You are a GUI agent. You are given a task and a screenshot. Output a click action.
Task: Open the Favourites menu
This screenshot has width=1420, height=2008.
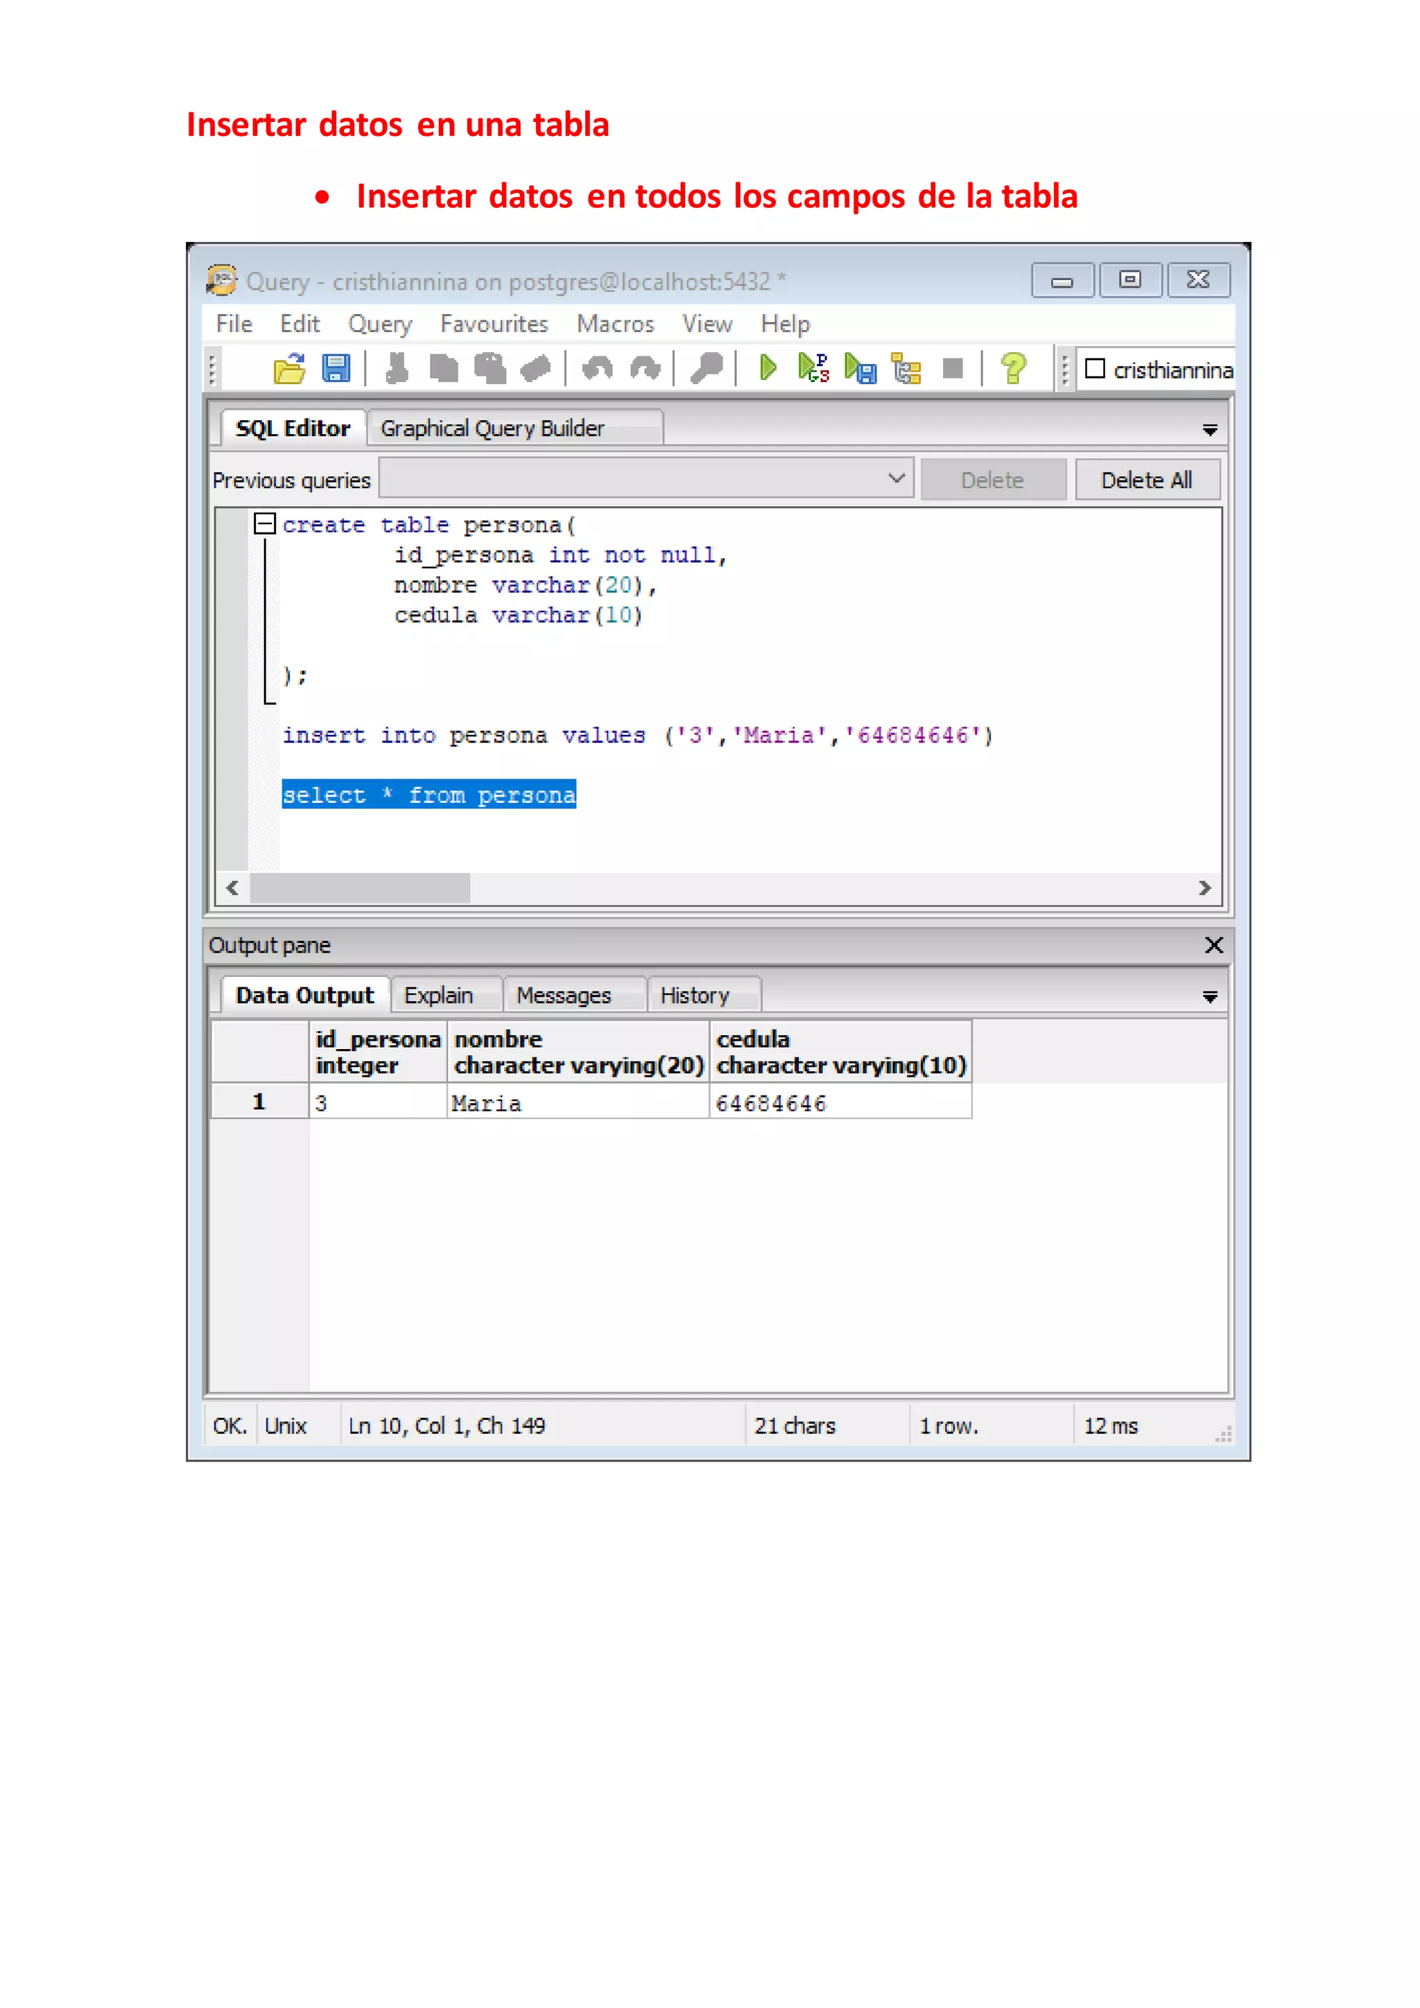point(494,324)
